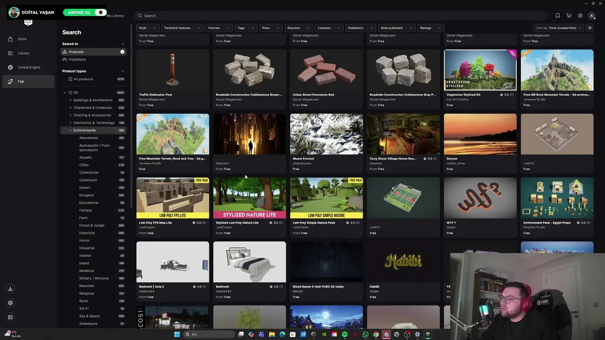
Task: Open Low Poly FPS Map Lite title
Action: [155, 222]
